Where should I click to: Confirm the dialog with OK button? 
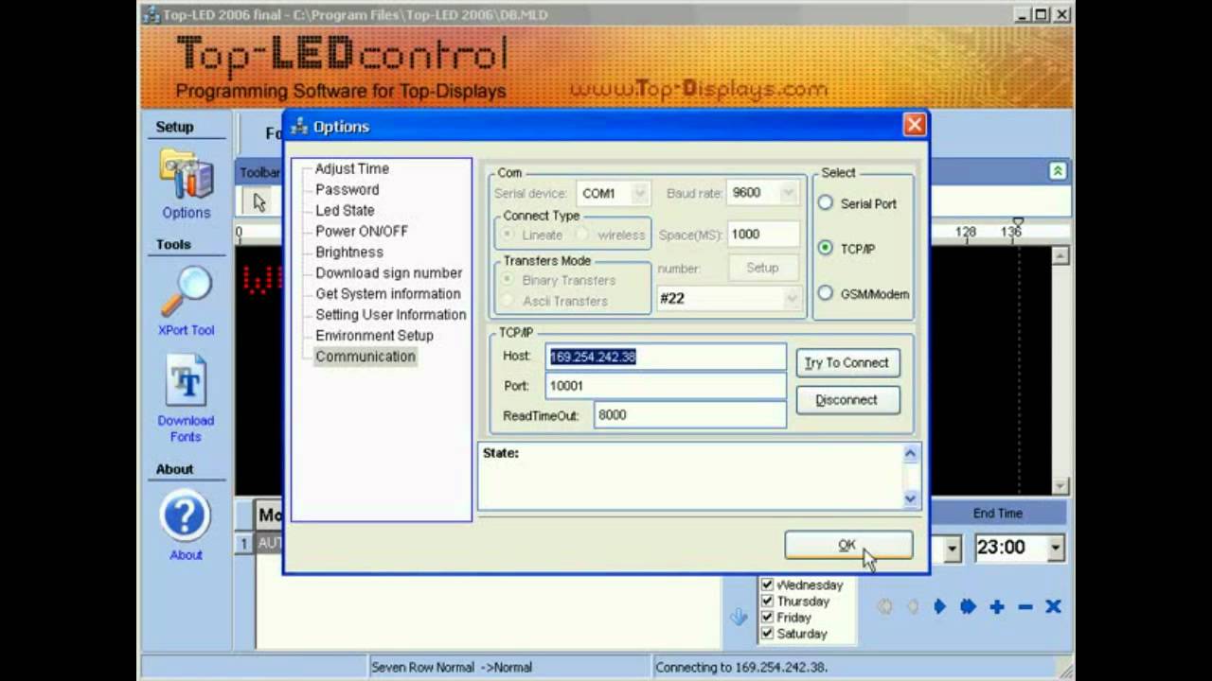(848, 545)
